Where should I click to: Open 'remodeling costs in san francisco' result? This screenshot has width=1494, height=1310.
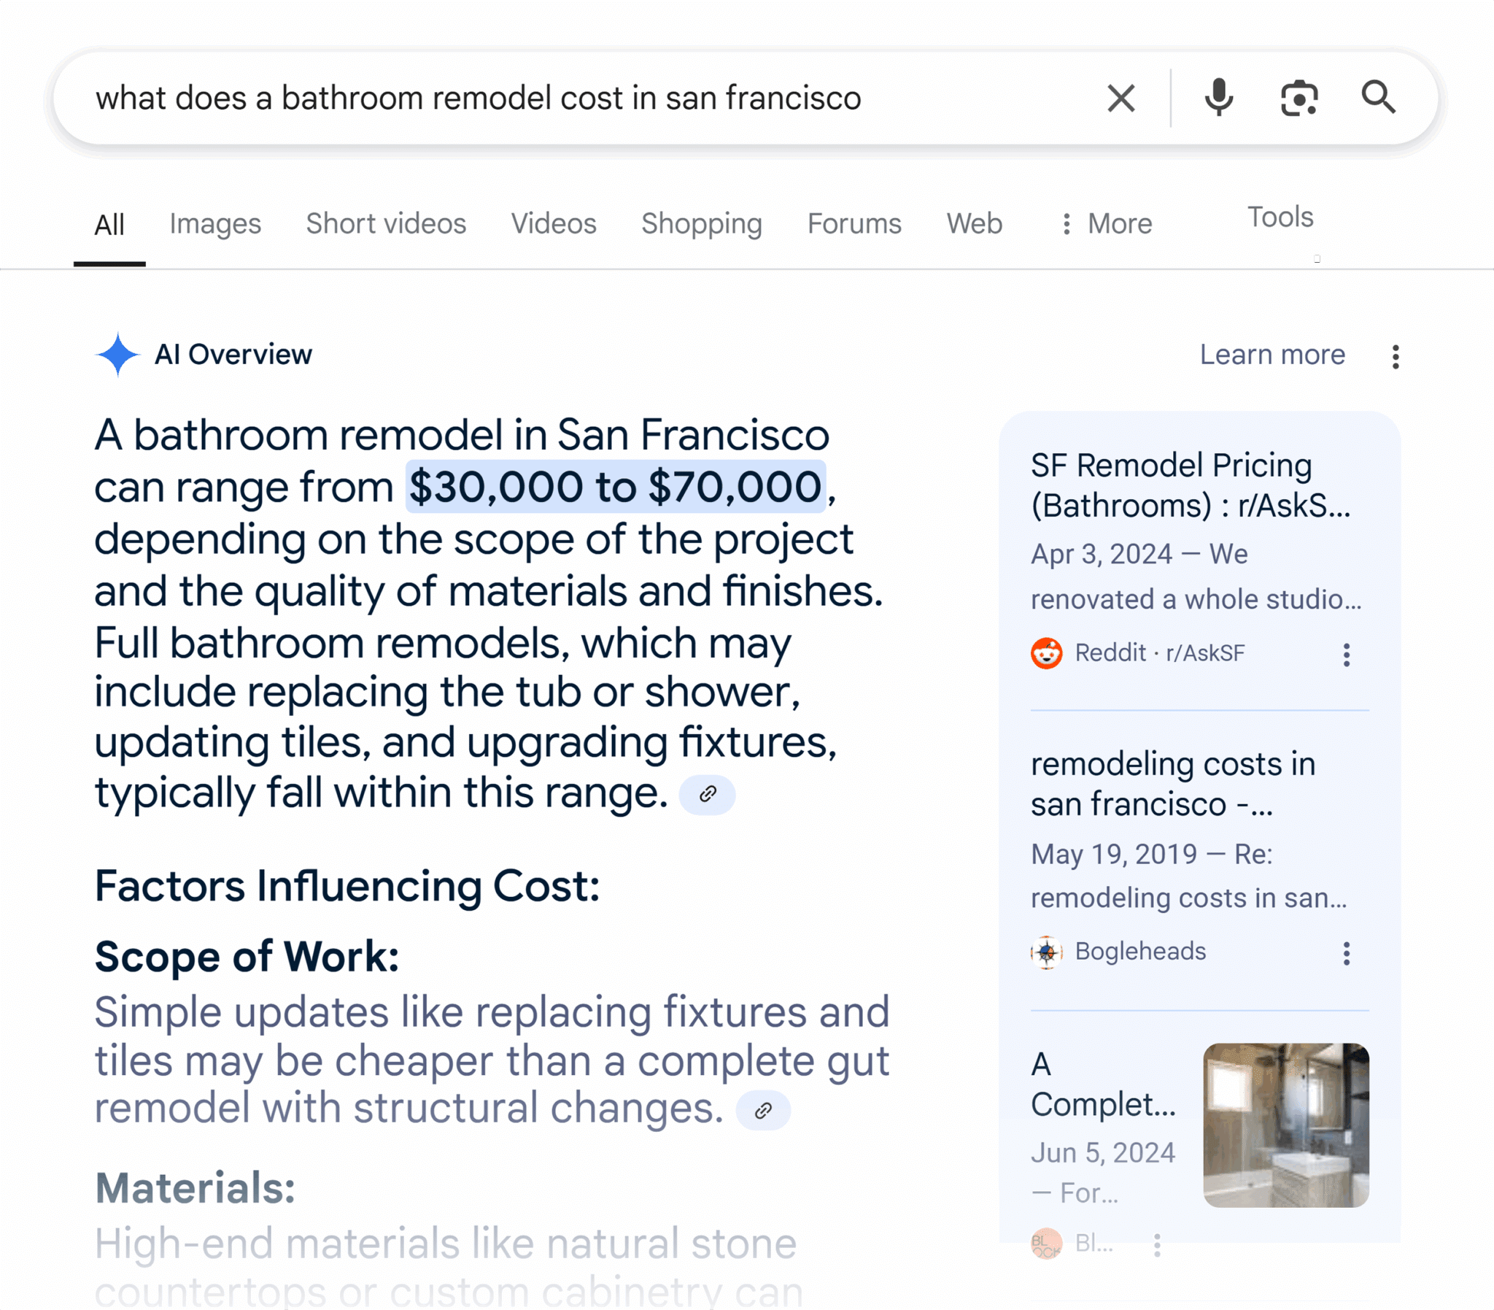[1173, 784]
